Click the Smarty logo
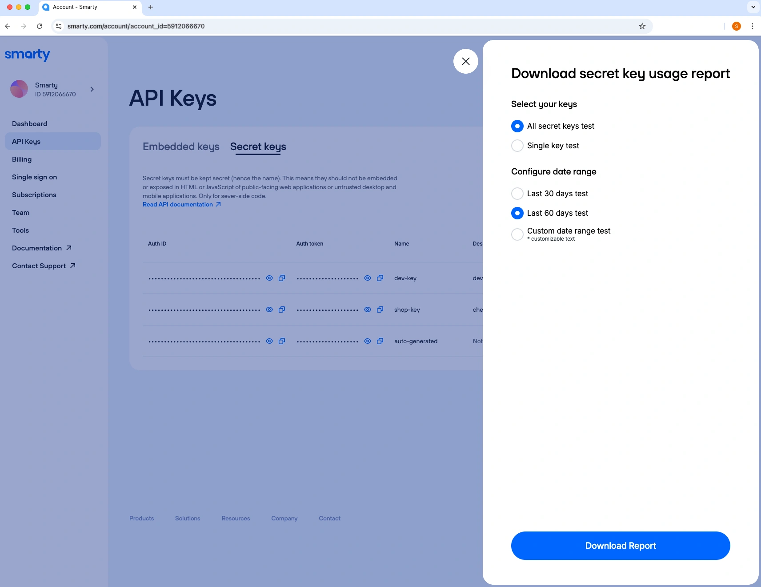 (x=27, y=55)
